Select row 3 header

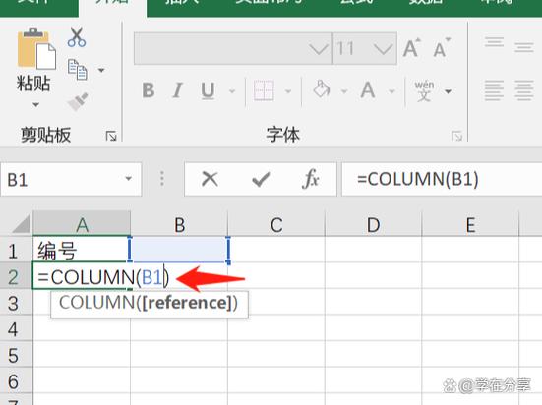[16, 303]
